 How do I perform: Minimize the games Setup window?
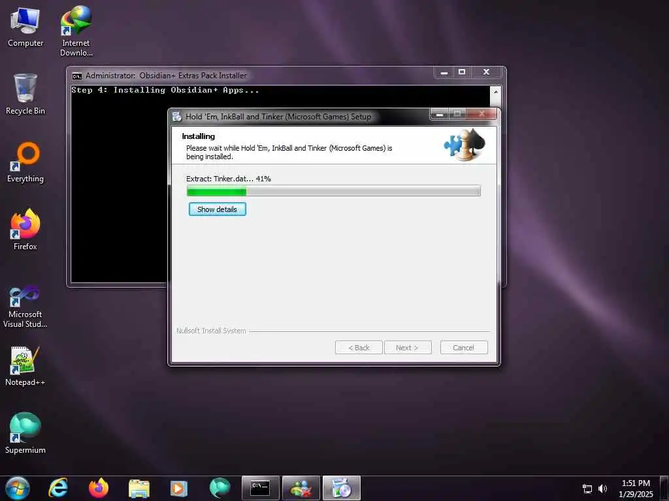440,114
